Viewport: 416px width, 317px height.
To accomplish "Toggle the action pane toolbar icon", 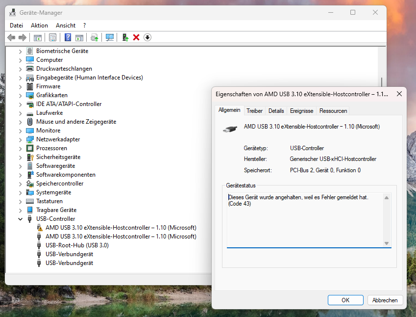I will pyautogui.click(x=79, y=37).
